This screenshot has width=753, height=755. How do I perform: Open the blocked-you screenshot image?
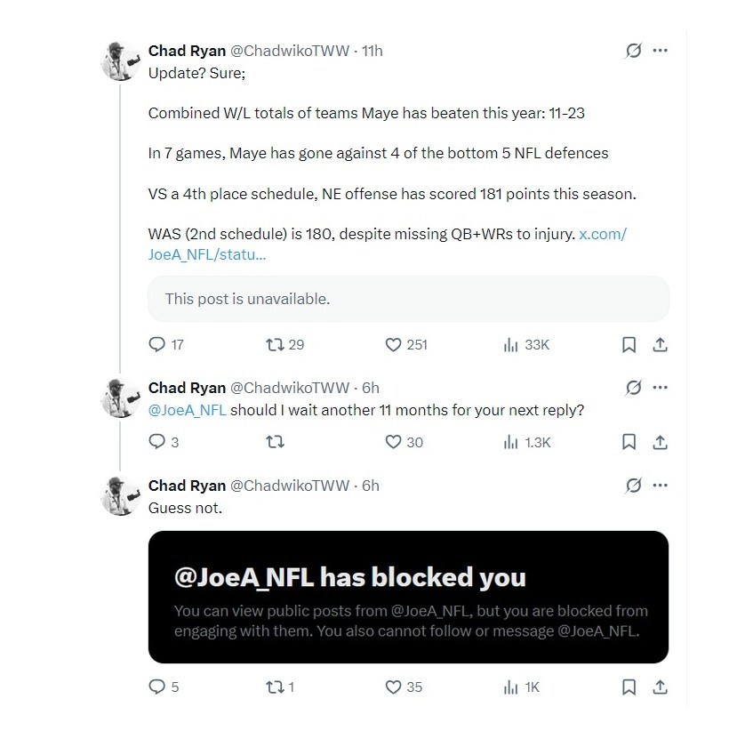click(x=408, y=597)
